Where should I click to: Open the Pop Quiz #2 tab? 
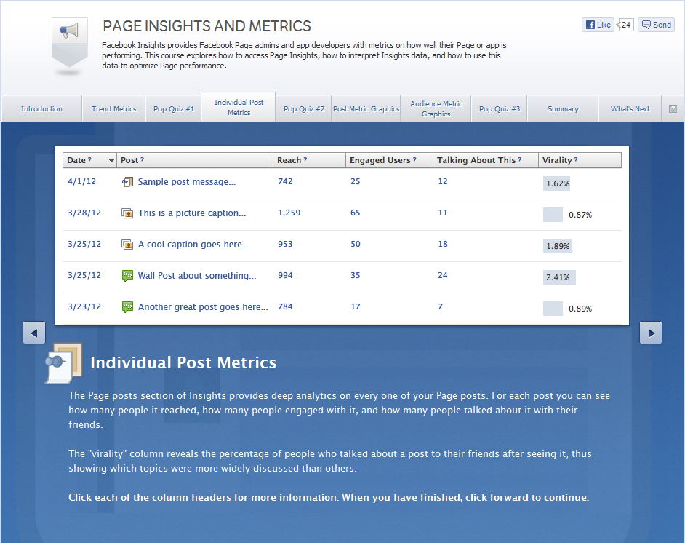304,109
